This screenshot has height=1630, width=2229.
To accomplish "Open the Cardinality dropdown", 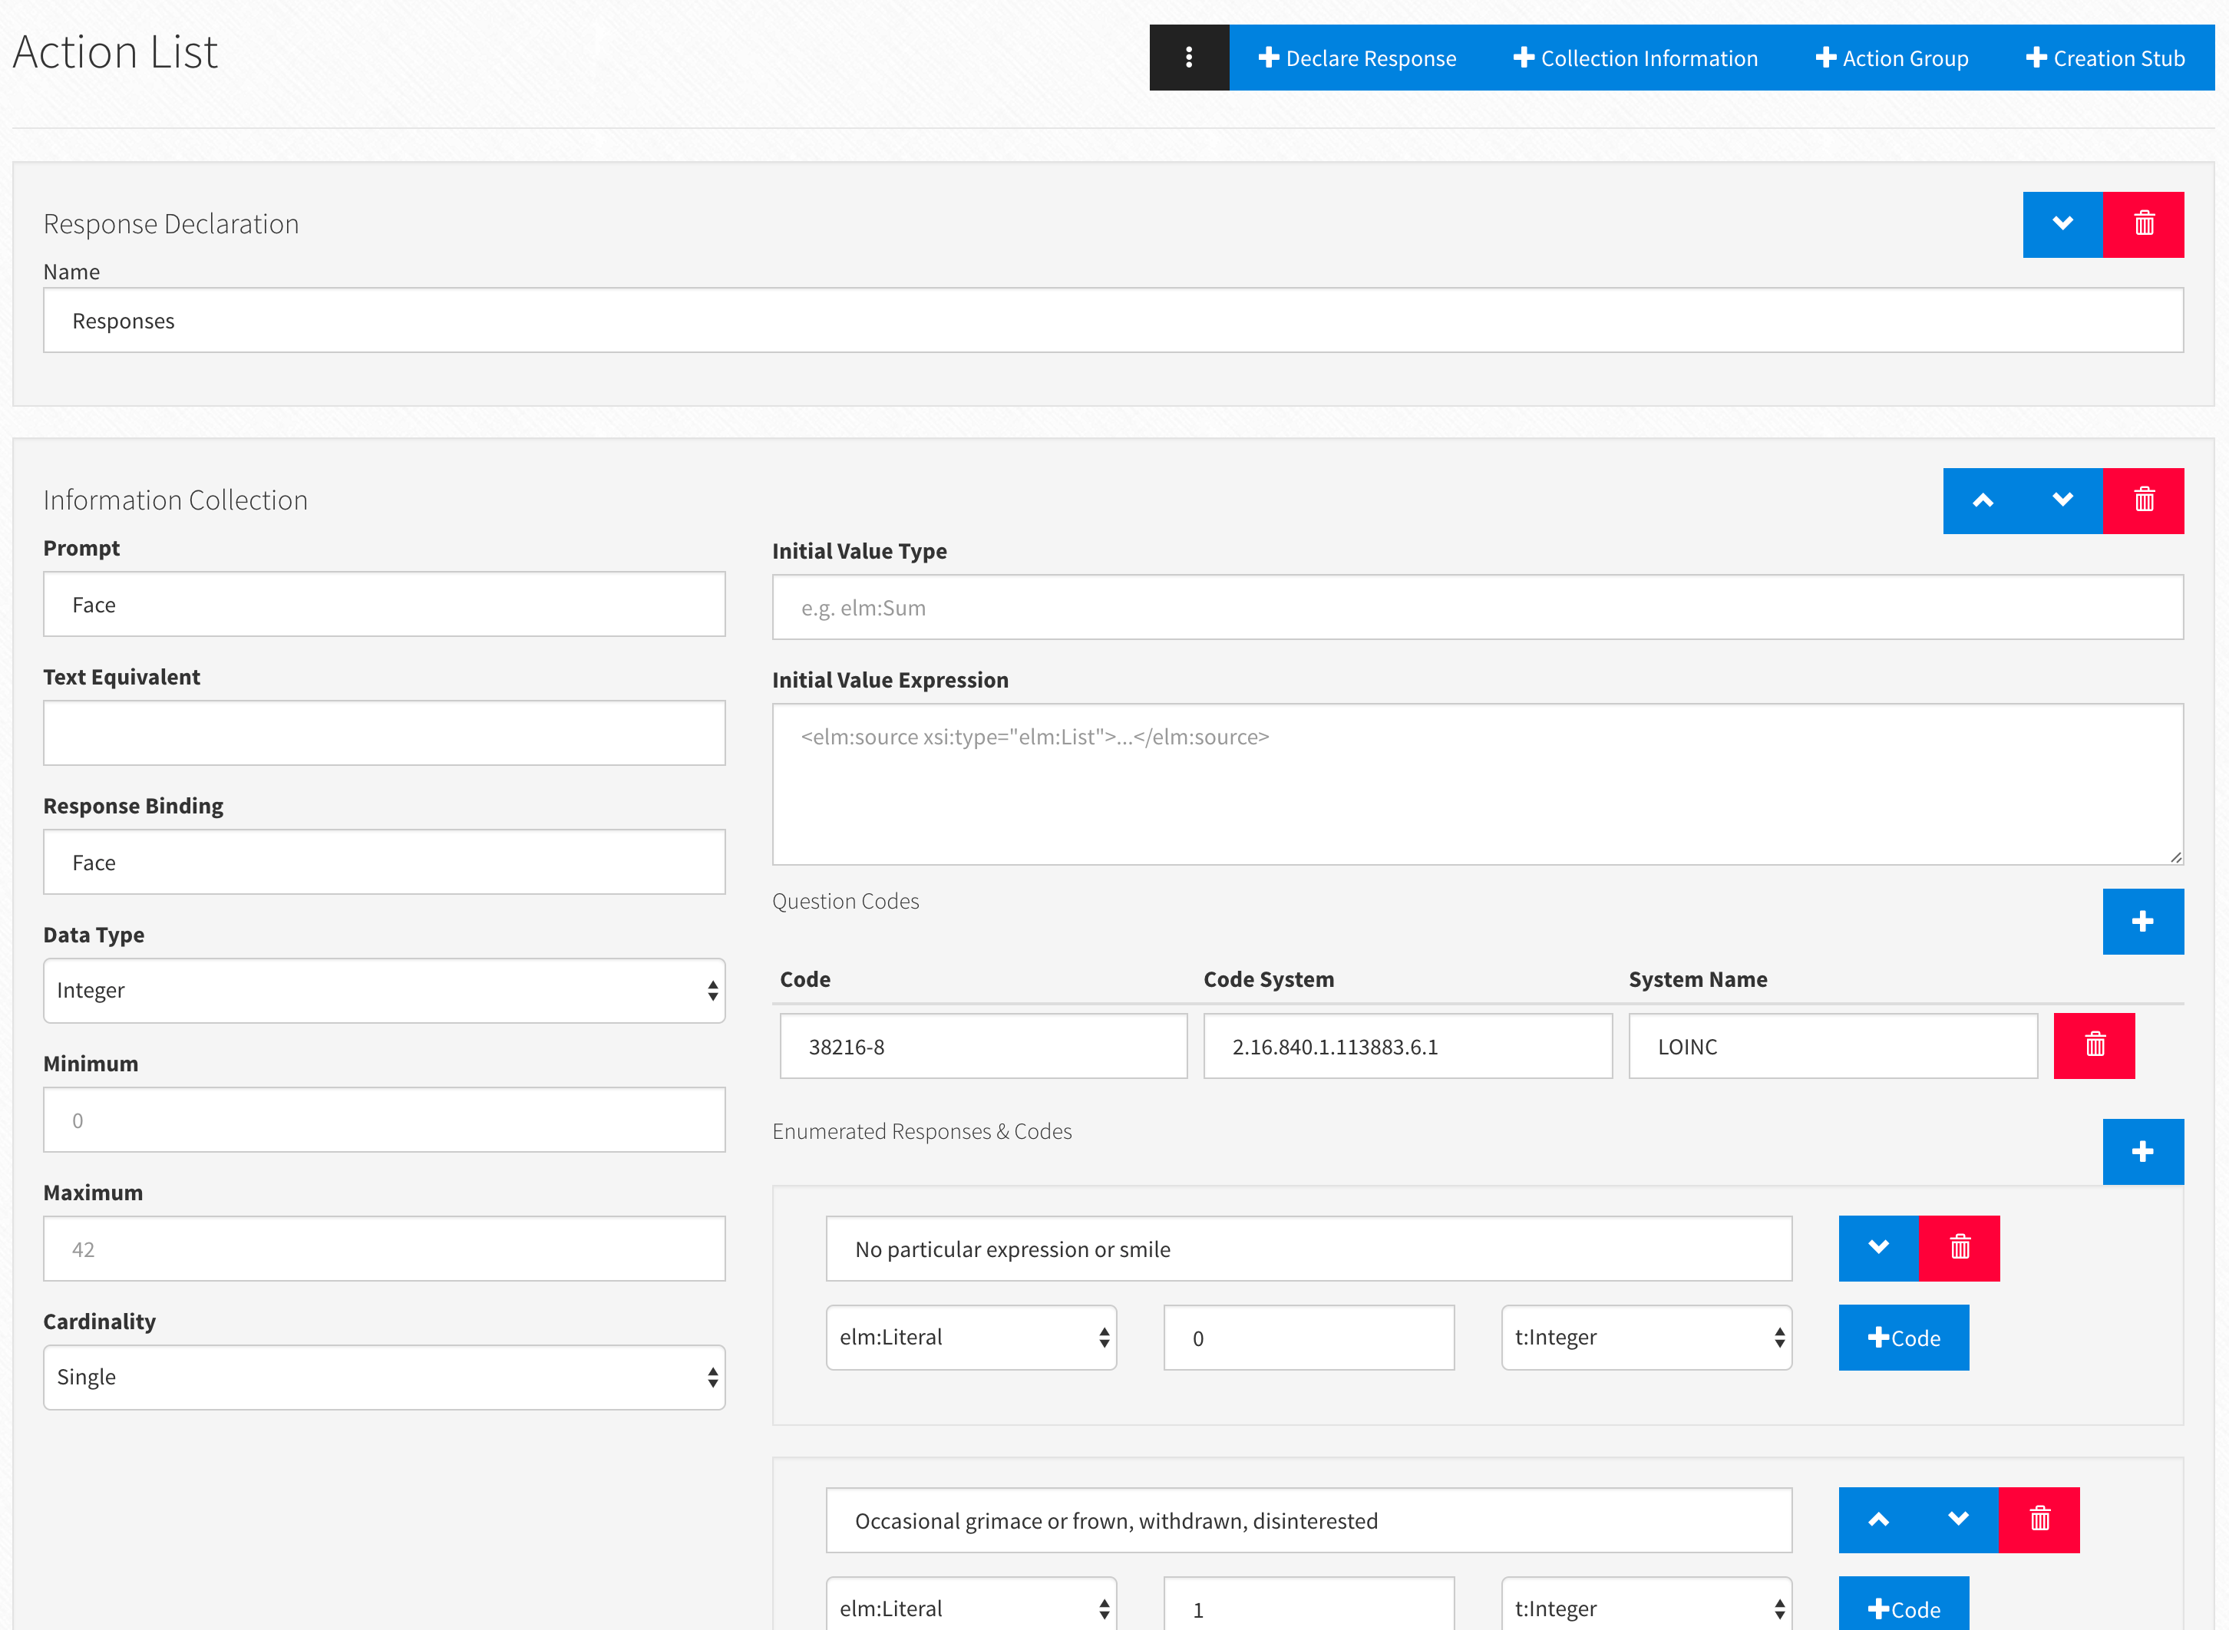I will [384, 1377].
